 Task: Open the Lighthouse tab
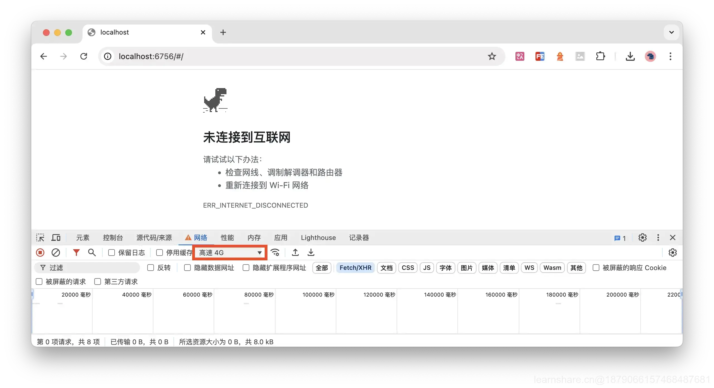click(x=318, y=238)
